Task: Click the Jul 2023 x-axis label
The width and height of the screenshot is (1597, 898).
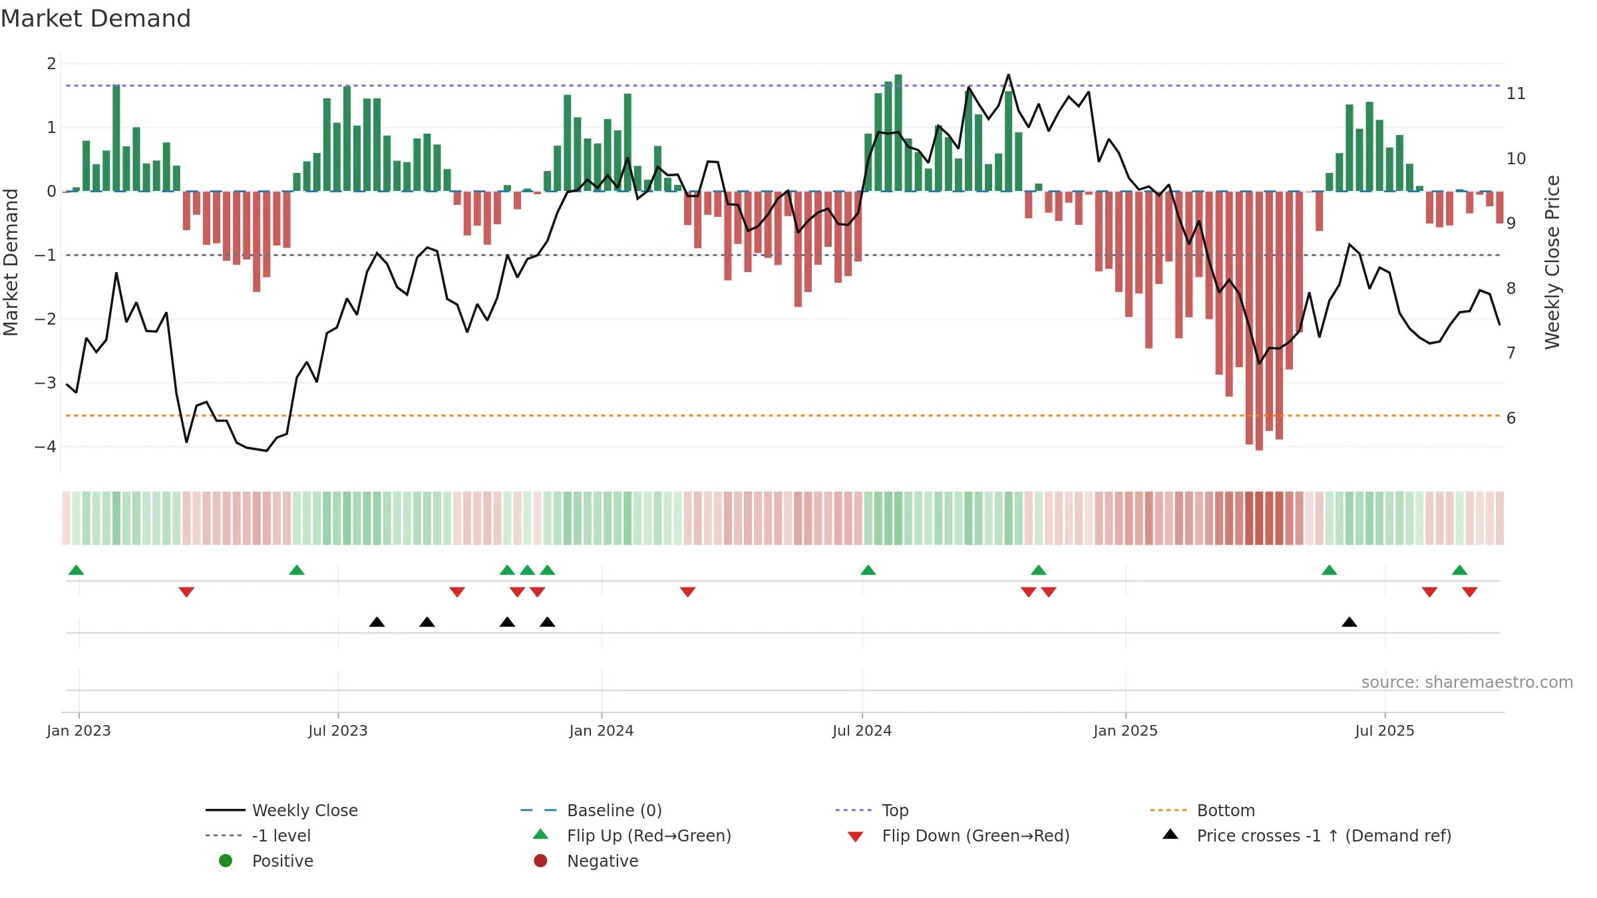Action: coord(338,730)
